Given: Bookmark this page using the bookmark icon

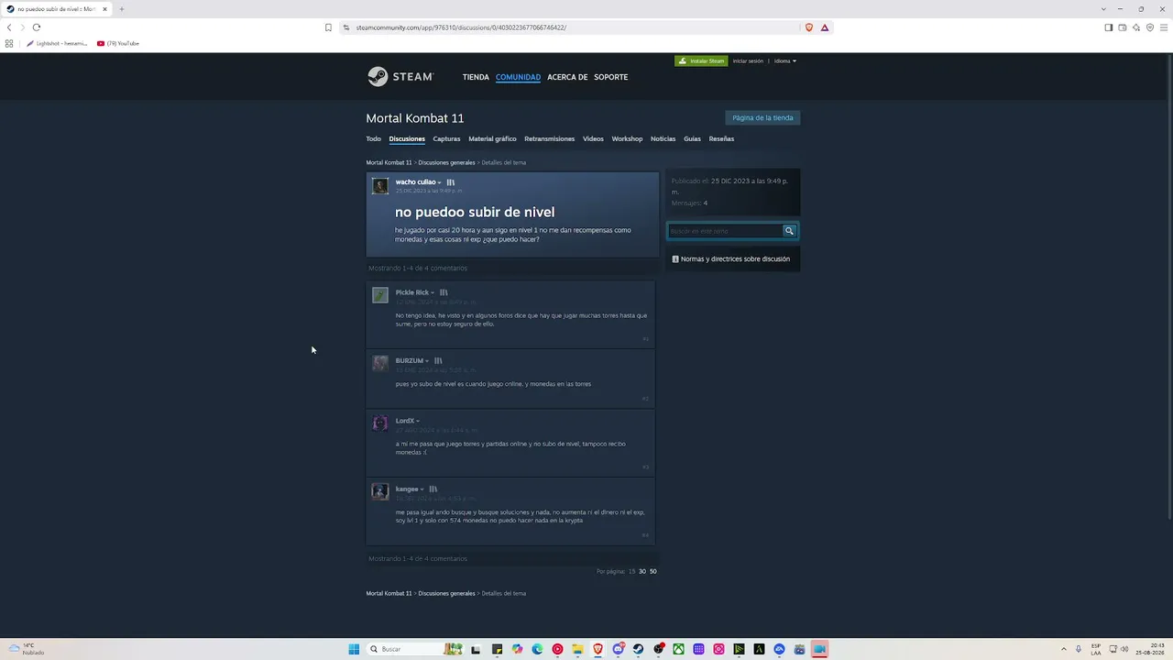Looking at the screenshot, I should (x=328, y=27).
